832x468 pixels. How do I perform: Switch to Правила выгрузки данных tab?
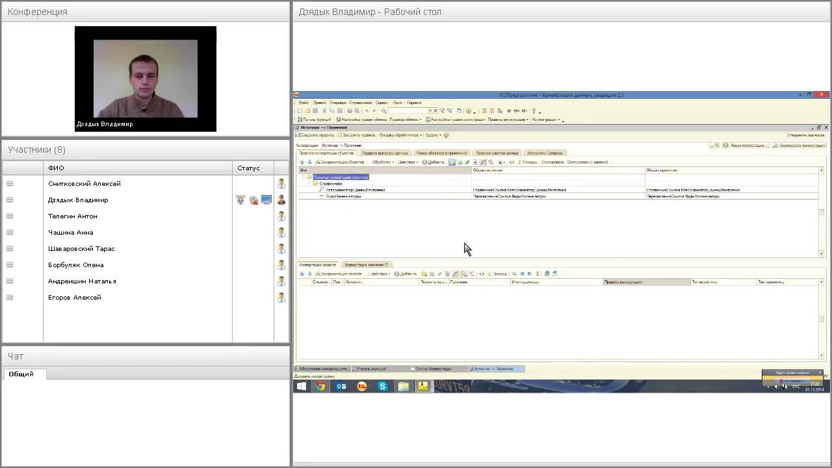point(385,153)
